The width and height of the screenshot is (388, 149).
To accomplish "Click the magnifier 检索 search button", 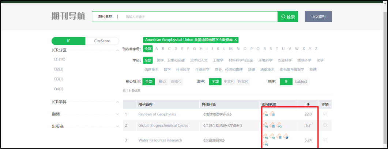I will 287,17.
